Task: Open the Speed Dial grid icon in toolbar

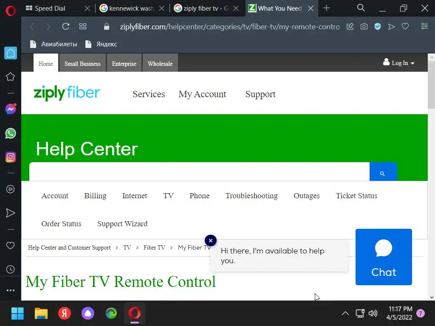Action: 83,27
